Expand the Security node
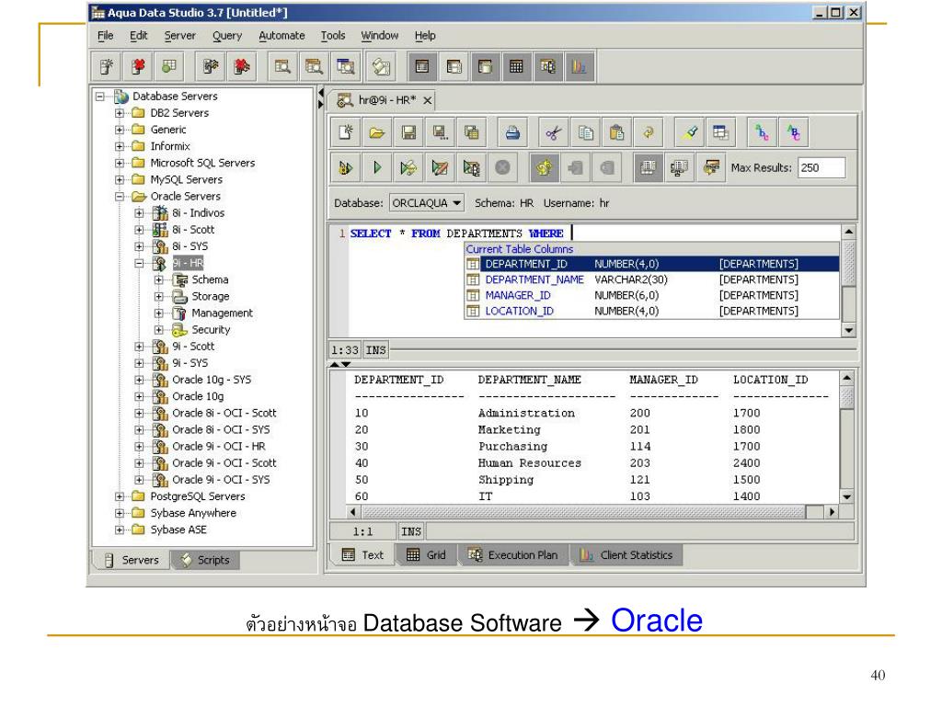This screenshot has height=706, width=942. point(158,330)
